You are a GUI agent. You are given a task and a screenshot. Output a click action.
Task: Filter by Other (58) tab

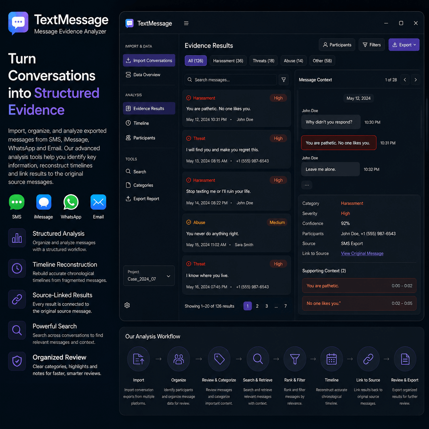(x=322, y=61)
